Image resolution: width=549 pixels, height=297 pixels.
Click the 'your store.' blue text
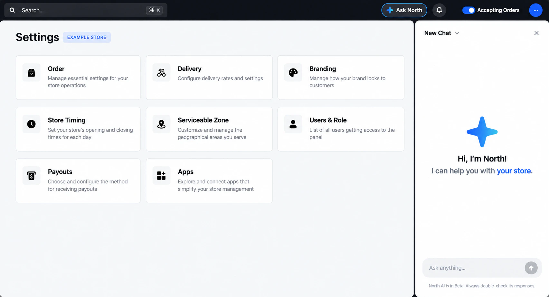[x=515, y=171]
